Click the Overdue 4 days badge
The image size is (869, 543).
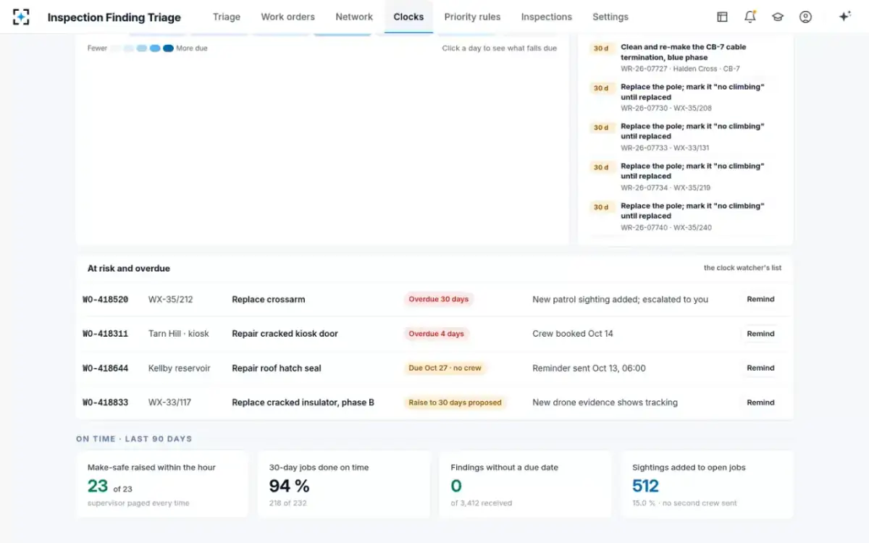(x=436, y=334)
